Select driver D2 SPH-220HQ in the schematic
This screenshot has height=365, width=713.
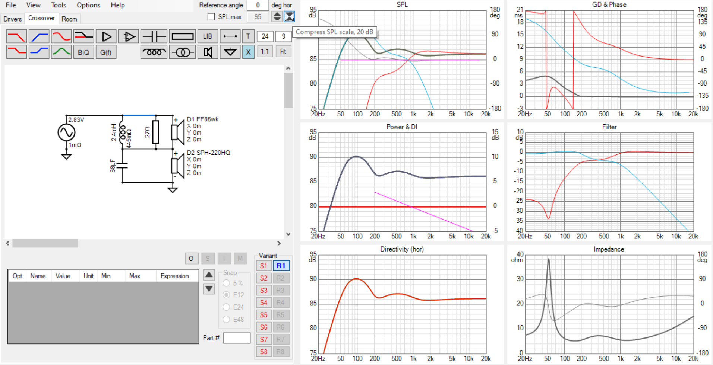[x=178, y=166]
